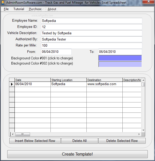
Task: Select the Starting Location column header
Action: tap(69, 80)
